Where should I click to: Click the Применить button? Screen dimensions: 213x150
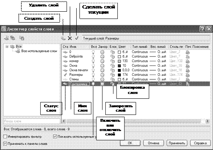click(x=177, y=143)
